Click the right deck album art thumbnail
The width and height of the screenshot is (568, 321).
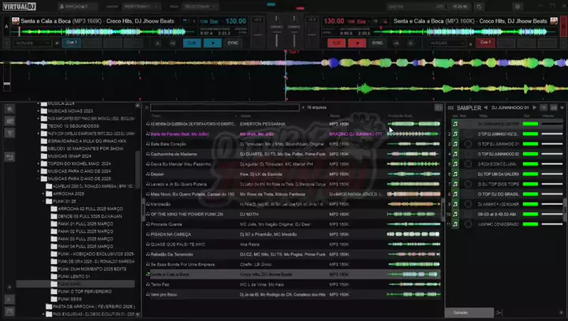click(554, 21)
